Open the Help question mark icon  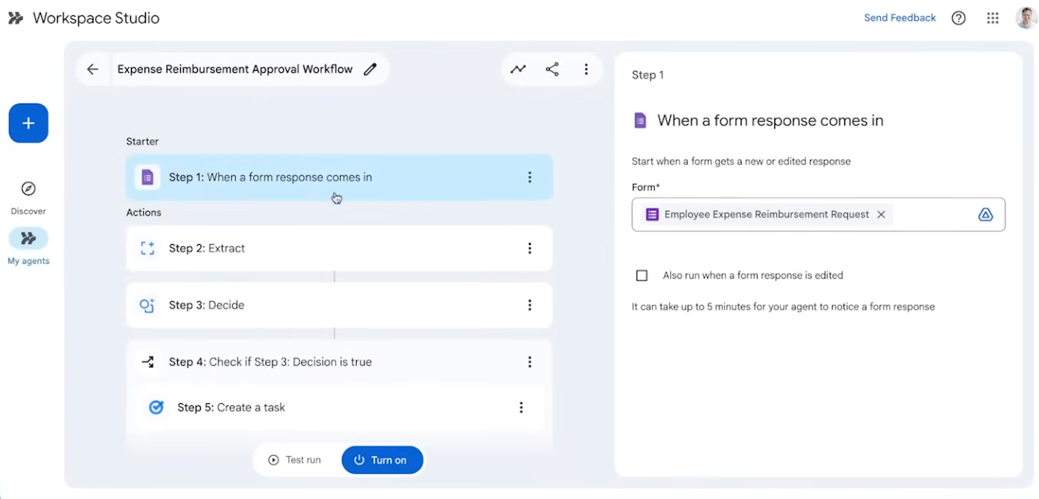958,18
